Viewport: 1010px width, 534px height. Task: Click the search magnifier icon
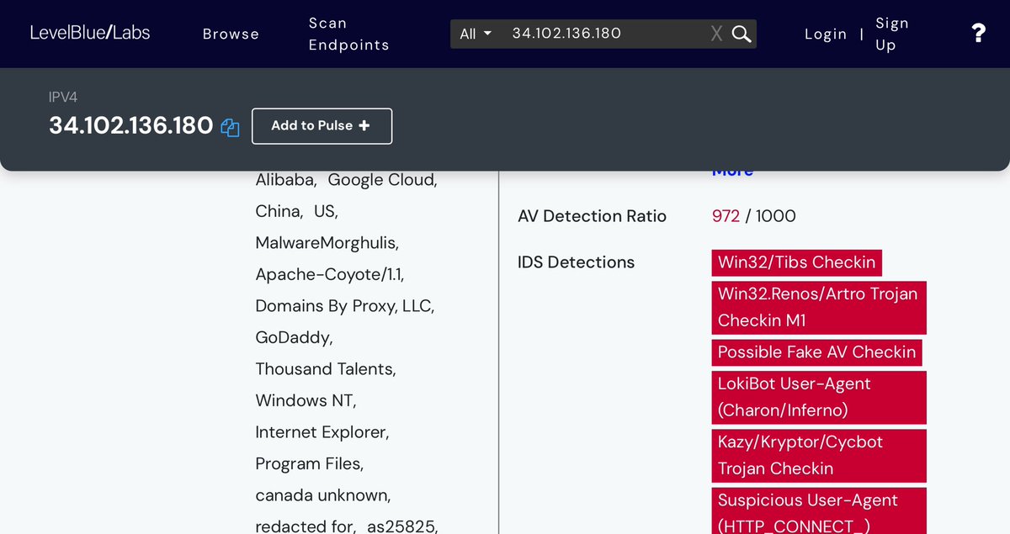click(741, 34)
